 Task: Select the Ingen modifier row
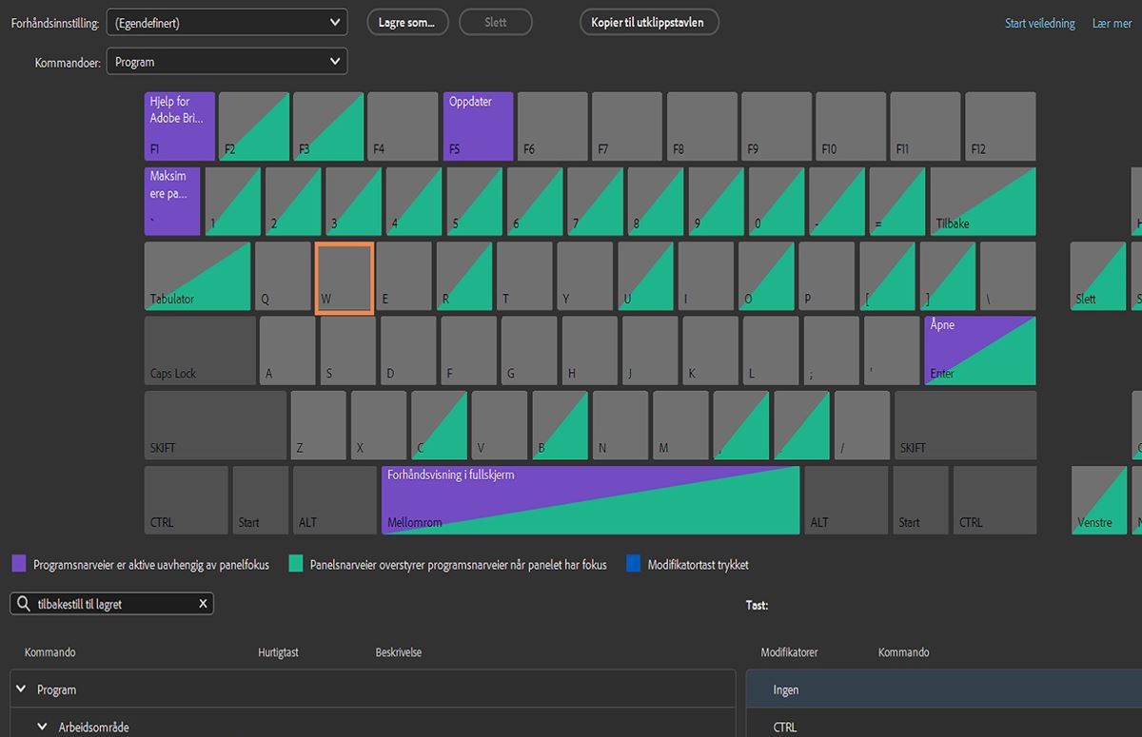(x=944, y=689)
